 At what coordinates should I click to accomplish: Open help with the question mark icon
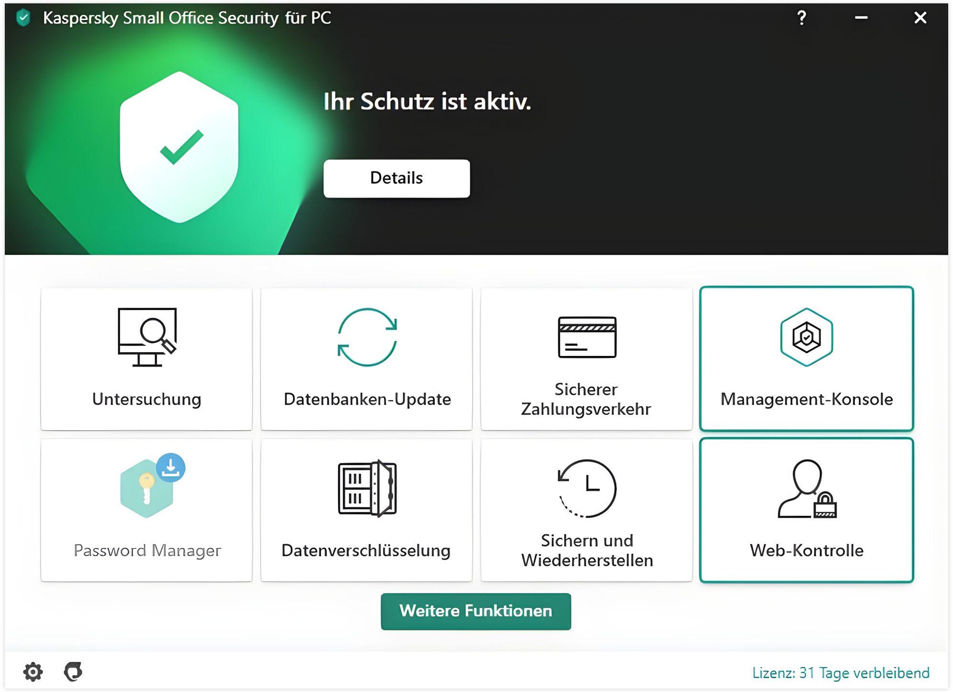point(801,18)
